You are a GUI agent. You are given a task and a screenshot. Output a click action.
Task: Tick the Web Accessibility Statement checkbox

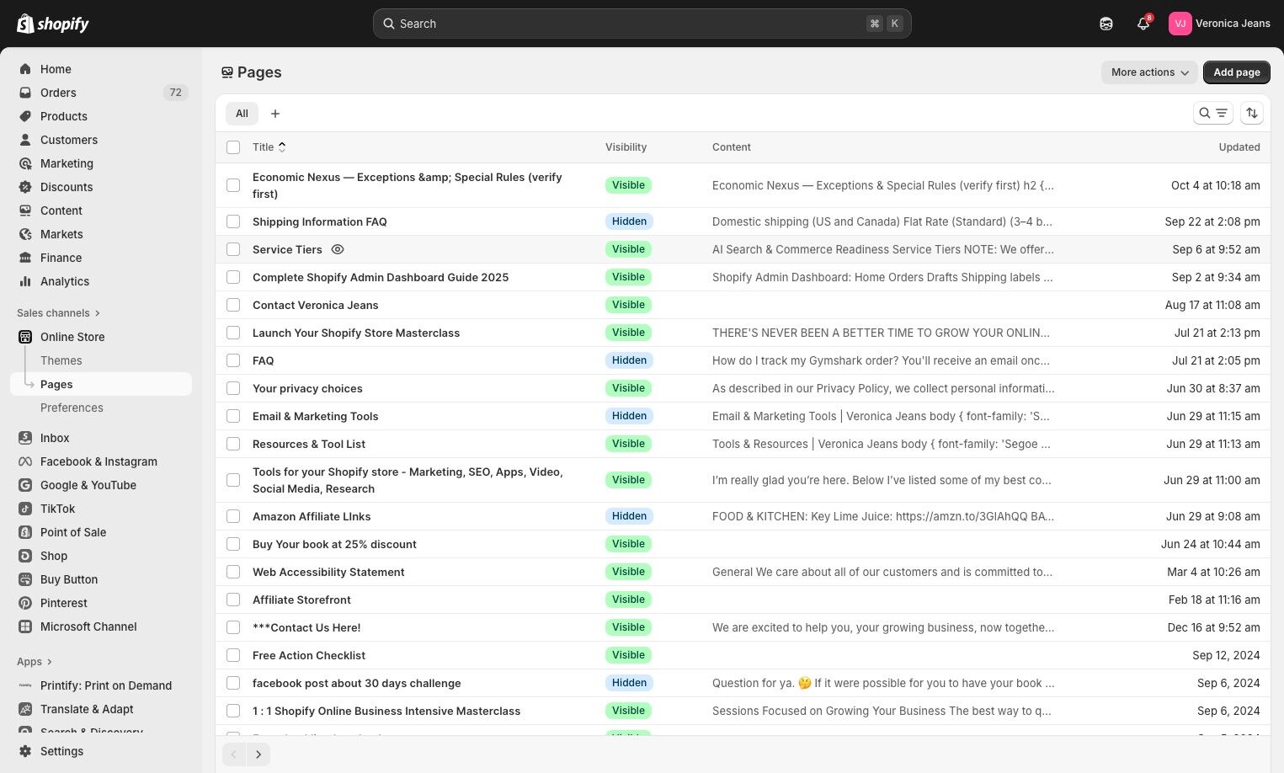tap(233, 572)
